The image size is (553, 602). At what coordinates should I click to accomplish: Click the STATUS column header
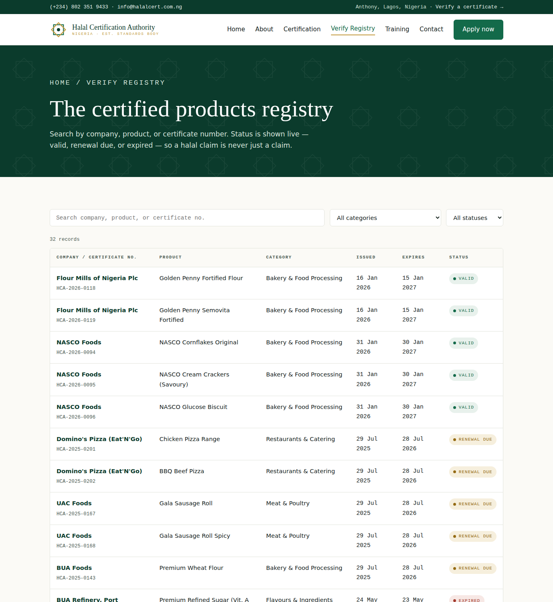tap(459, 257)
